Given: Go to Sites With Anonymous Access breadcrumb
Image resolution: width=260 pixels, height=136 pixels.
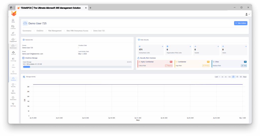Looking at the screenshot, I should pos(77,31).
